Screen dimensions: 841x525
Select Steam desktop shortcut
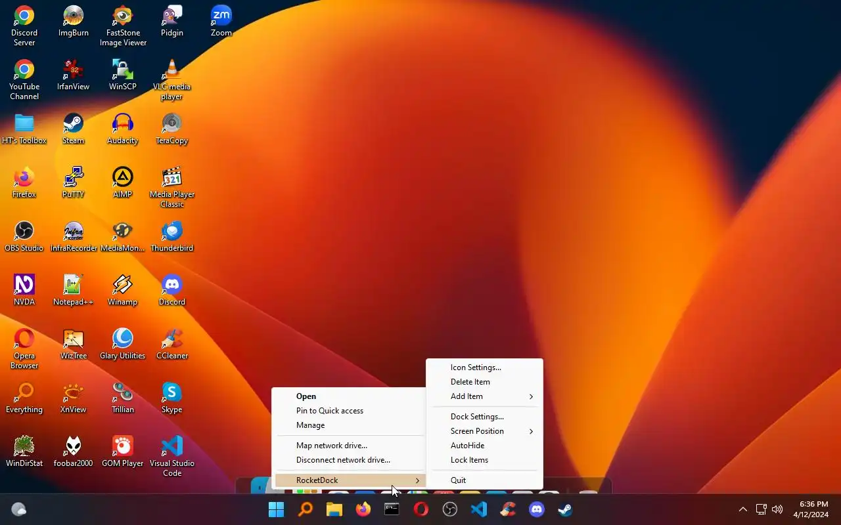(x=74, y=129)
